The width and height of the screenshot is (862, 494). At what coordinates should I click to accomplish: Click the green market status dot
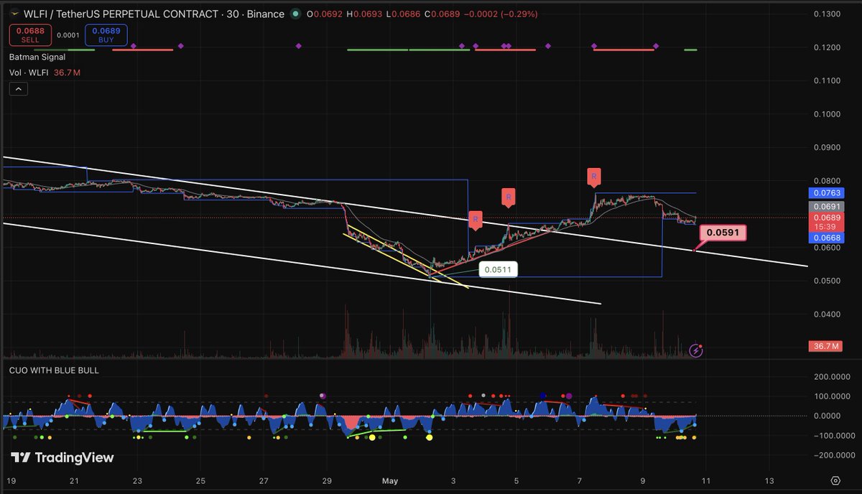tap(296, 14)
